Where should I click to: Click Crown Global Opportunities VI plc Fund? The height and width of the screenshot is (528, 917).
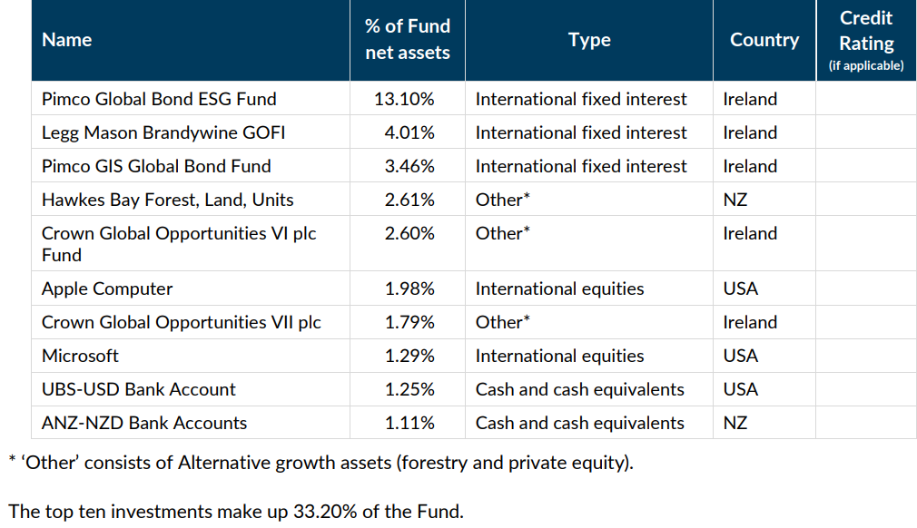[x=179, y=243]
